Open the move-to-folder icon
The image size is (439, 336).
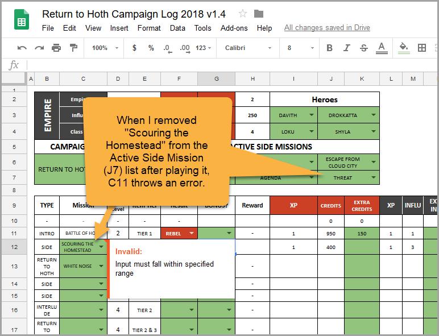(258, 14)
